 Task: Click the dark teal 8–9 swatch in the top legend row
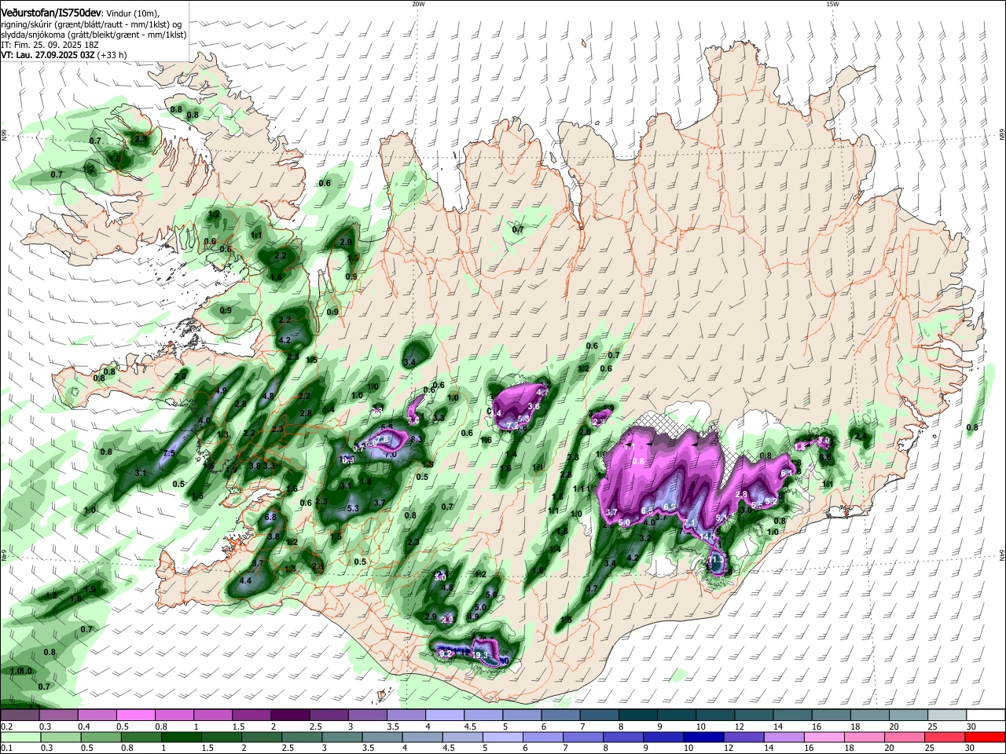[x=638, y=716]
